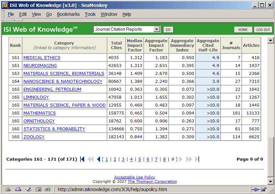Open Address Book status bar icon
Screen dimensions: 275x194
tap(38, 189)
